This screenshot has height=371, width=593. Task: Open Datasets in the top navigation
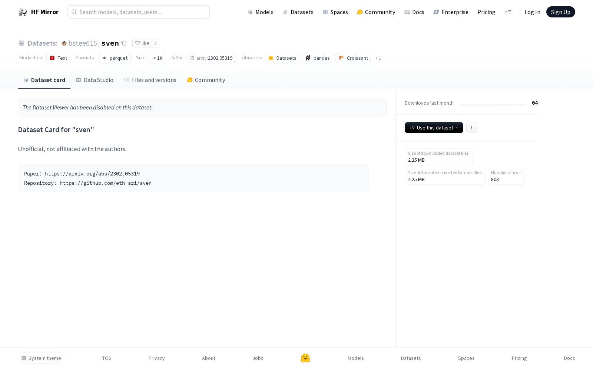tap(298, 12)
